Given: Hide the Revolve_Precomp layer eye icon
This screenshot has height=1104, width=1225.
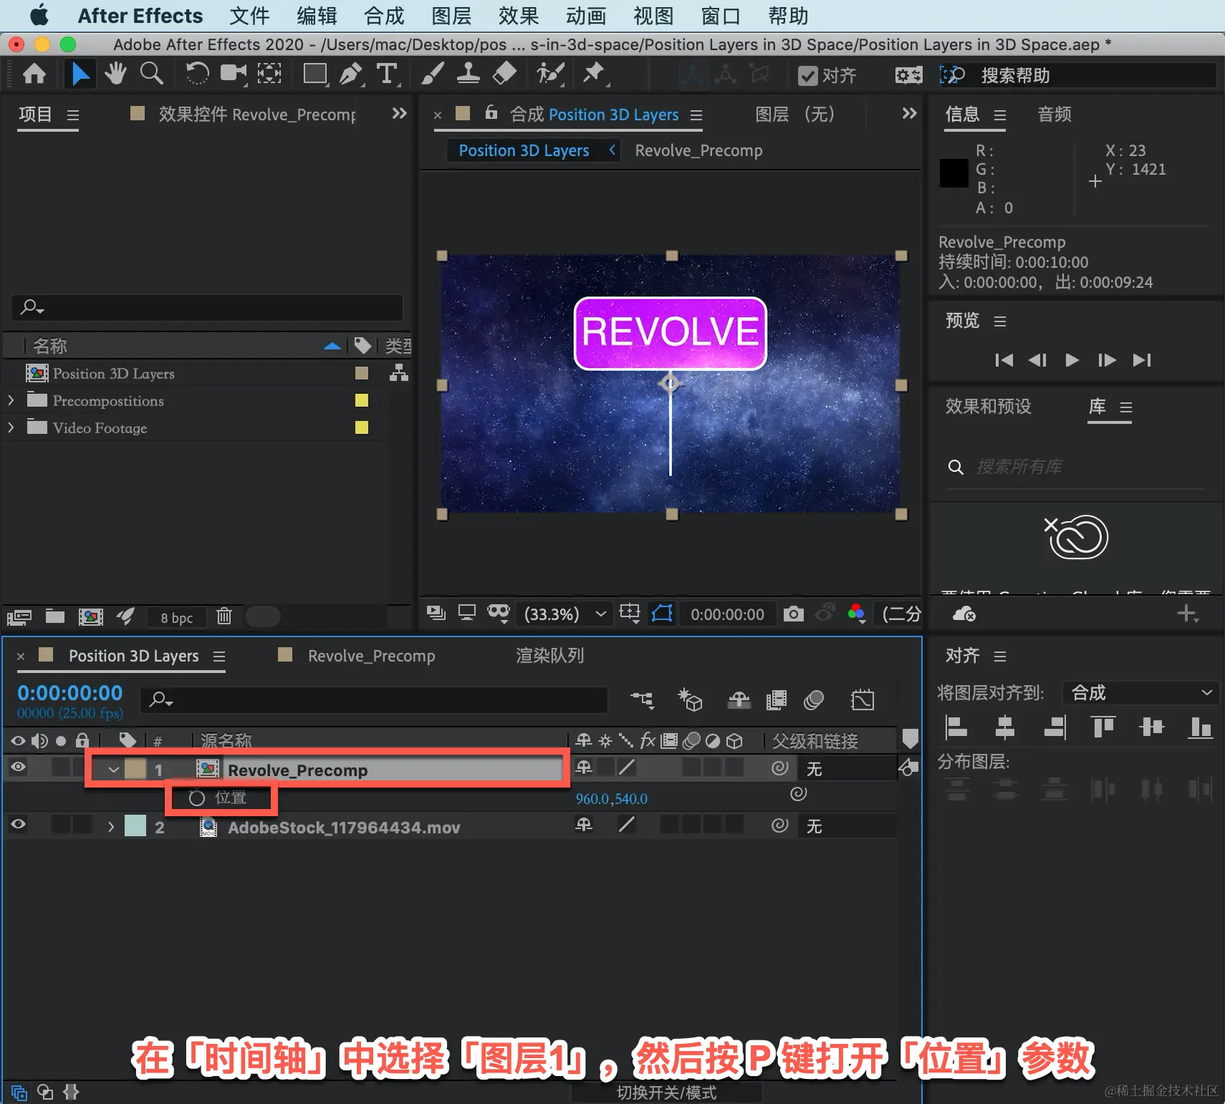Looking at the screenshot, I should [x=19, y=767].
